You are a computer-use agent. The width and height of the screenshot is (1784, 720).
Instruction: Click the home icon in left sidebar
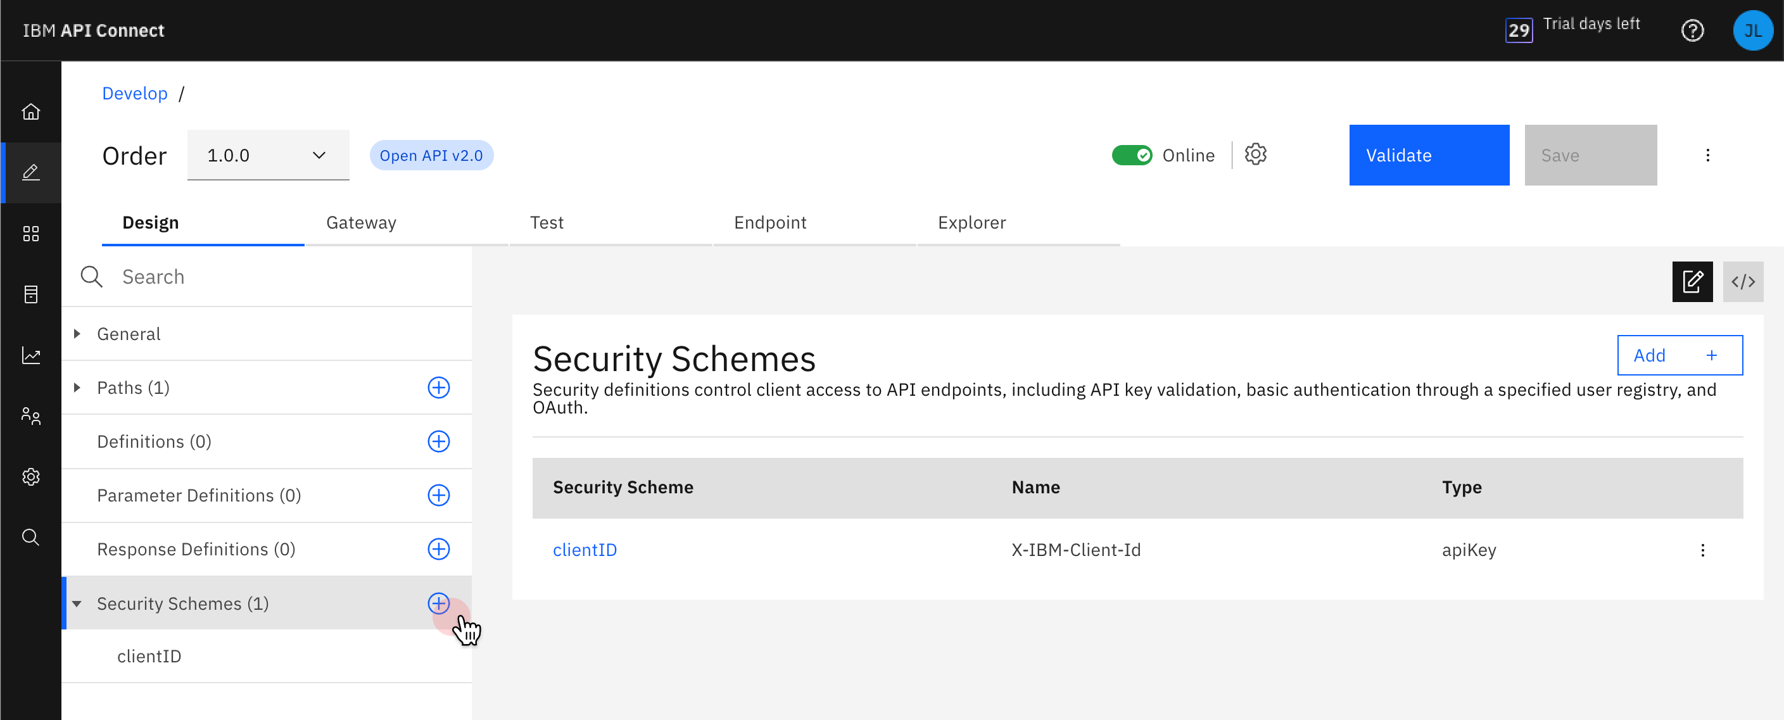click(x=31, y=110)
